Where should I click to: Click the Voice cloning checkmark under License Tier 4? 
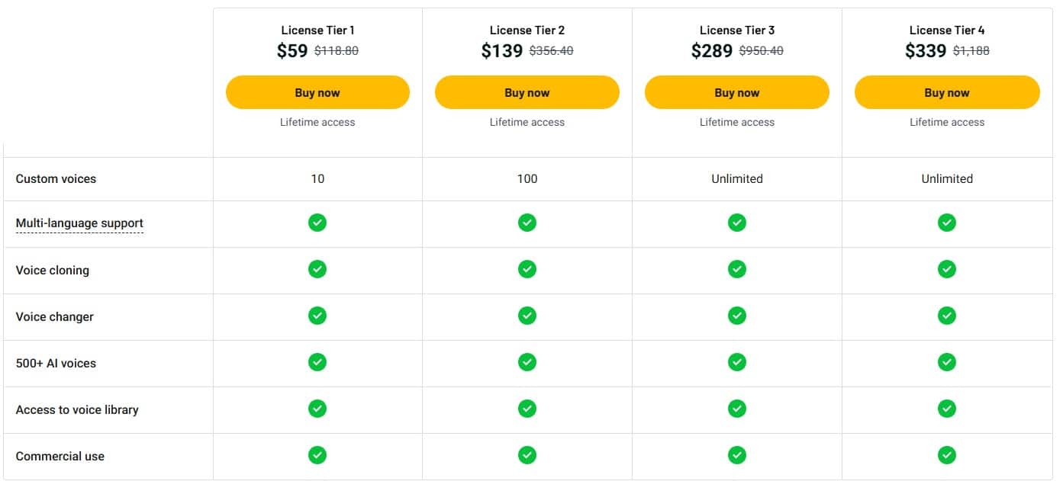(946, 269)
